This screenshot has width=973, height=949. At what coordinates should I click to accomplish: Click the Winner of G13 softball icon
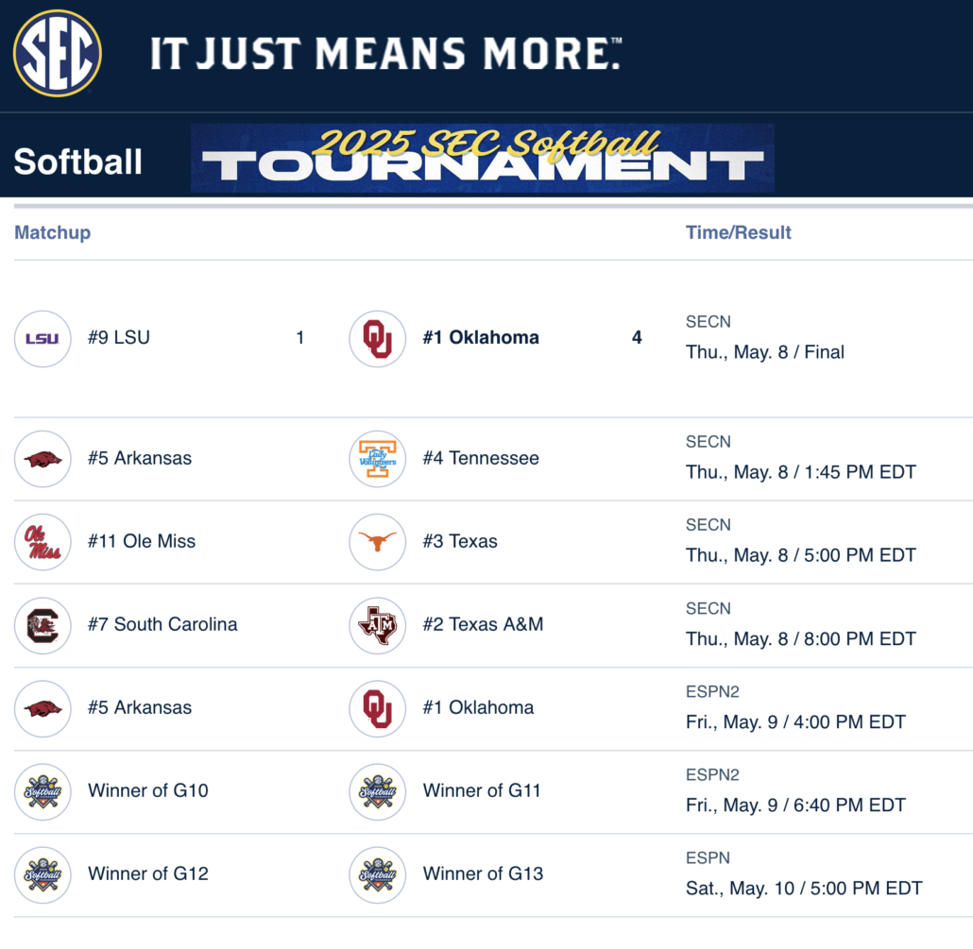[x=377, y=874]
